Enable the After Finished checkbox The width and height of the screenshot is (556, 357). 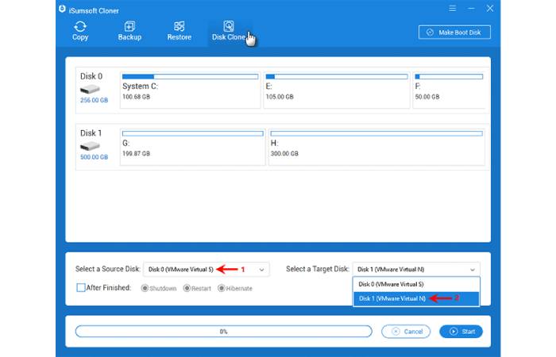pyautogui.click(x=81, y=287)
